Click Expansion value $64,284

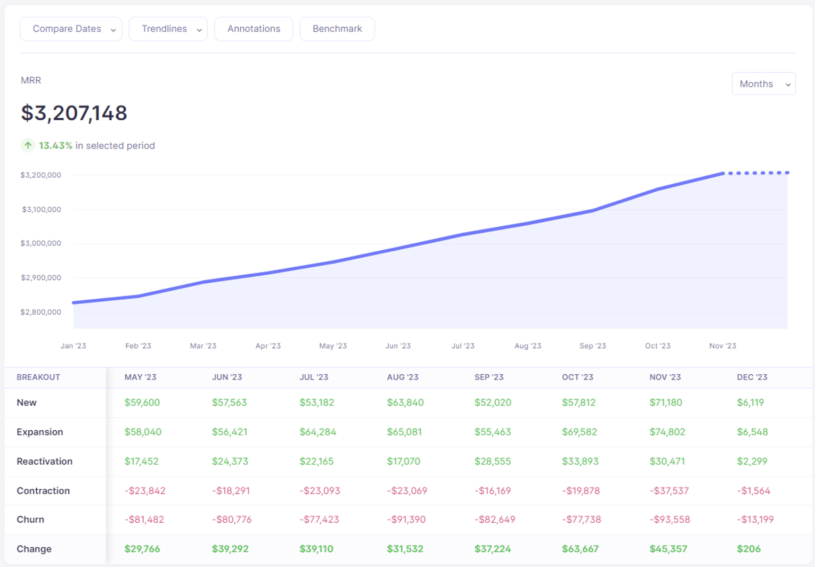pos(318,432)
